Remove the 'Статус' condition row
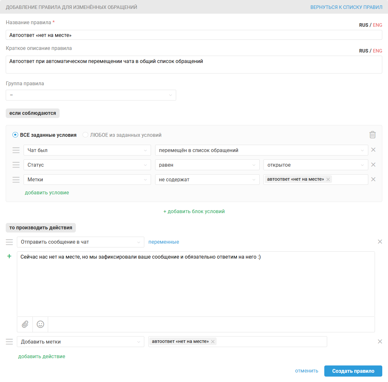 373,165
